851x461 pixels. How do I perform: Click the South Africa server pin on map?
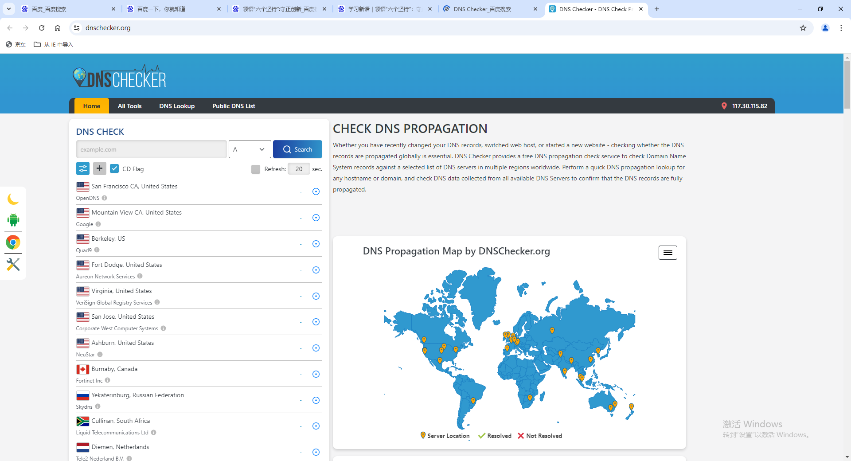(x=530, y=398)
